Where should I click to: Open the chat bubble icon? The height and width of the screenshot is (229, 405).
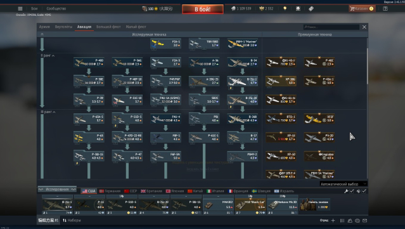(x=357, y=221)
